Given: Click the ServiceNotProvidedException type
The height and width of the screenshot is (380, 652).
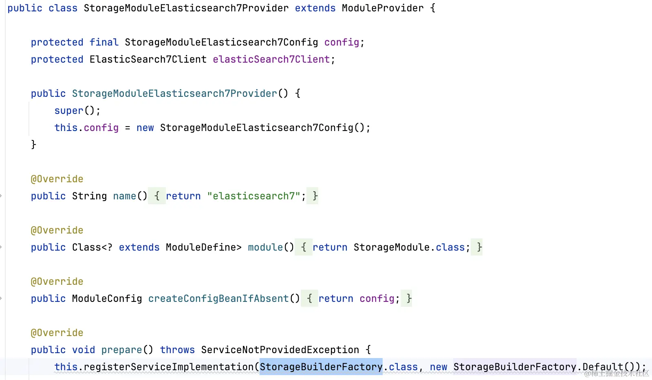Looking at the screenshot, I should pyautogui.click(x=280, y=350).
